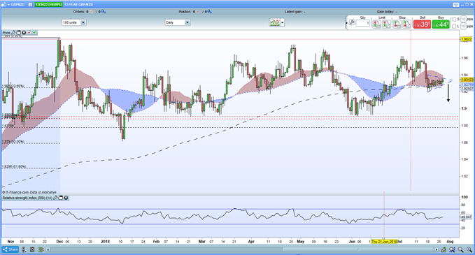Click the first Limit order icon

click(x=376, y=24)
